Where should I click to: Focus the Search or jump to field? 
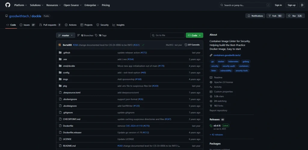tap(245, 5)
